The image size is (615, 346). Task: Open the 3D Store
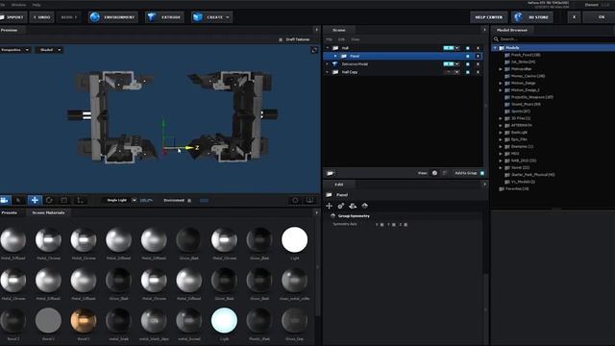tap(532, 17)
